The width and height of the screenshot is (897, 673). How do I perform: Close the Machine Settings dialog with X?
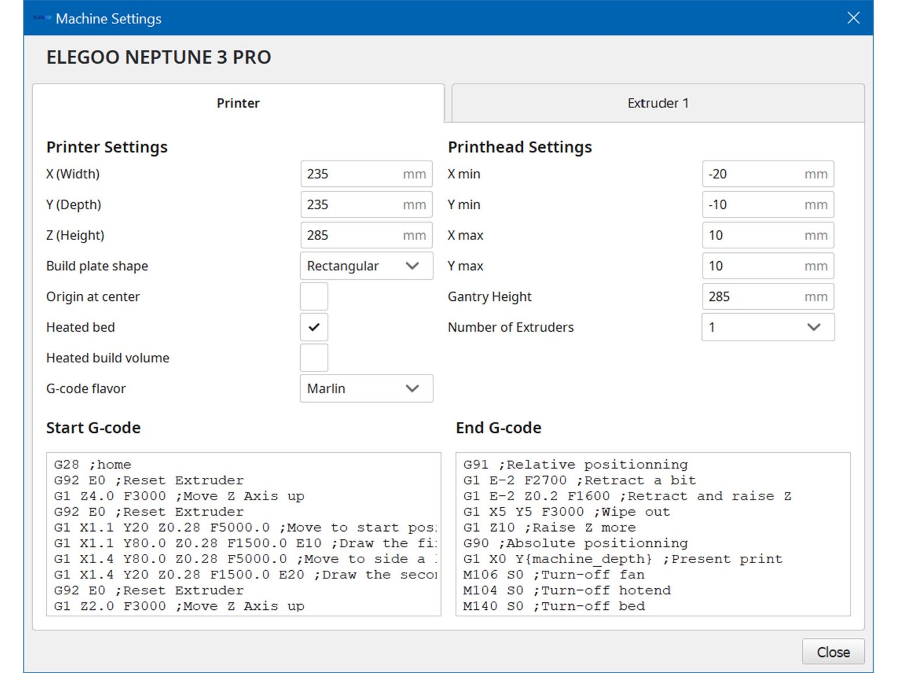853,18
